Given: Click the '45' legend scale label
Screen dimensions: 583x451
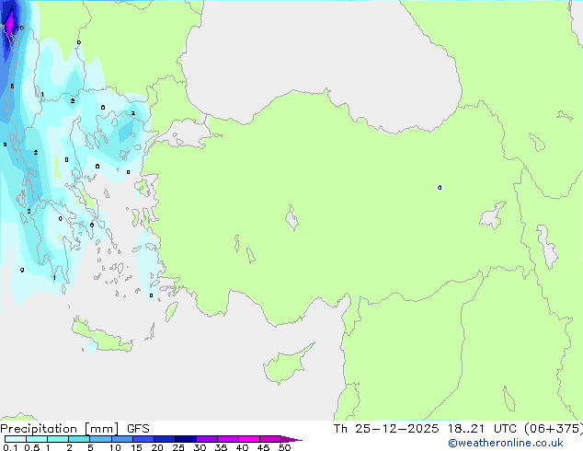Looking at the screenshot, I should [x=263, y=447].
